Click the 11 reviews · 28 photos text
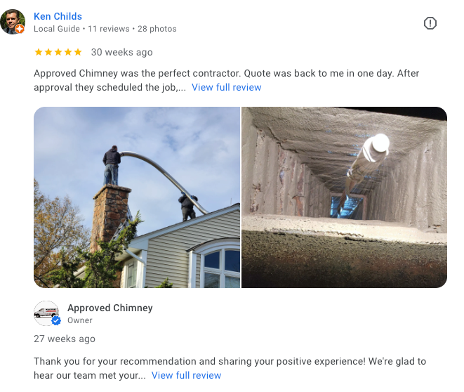The width and height of the screenshot is (464, 392). coord(132,29)
